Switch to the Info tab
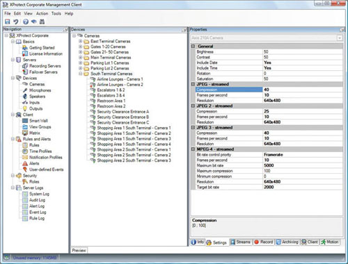Screen dimensions: 348x264 click(x=198, y=242)
